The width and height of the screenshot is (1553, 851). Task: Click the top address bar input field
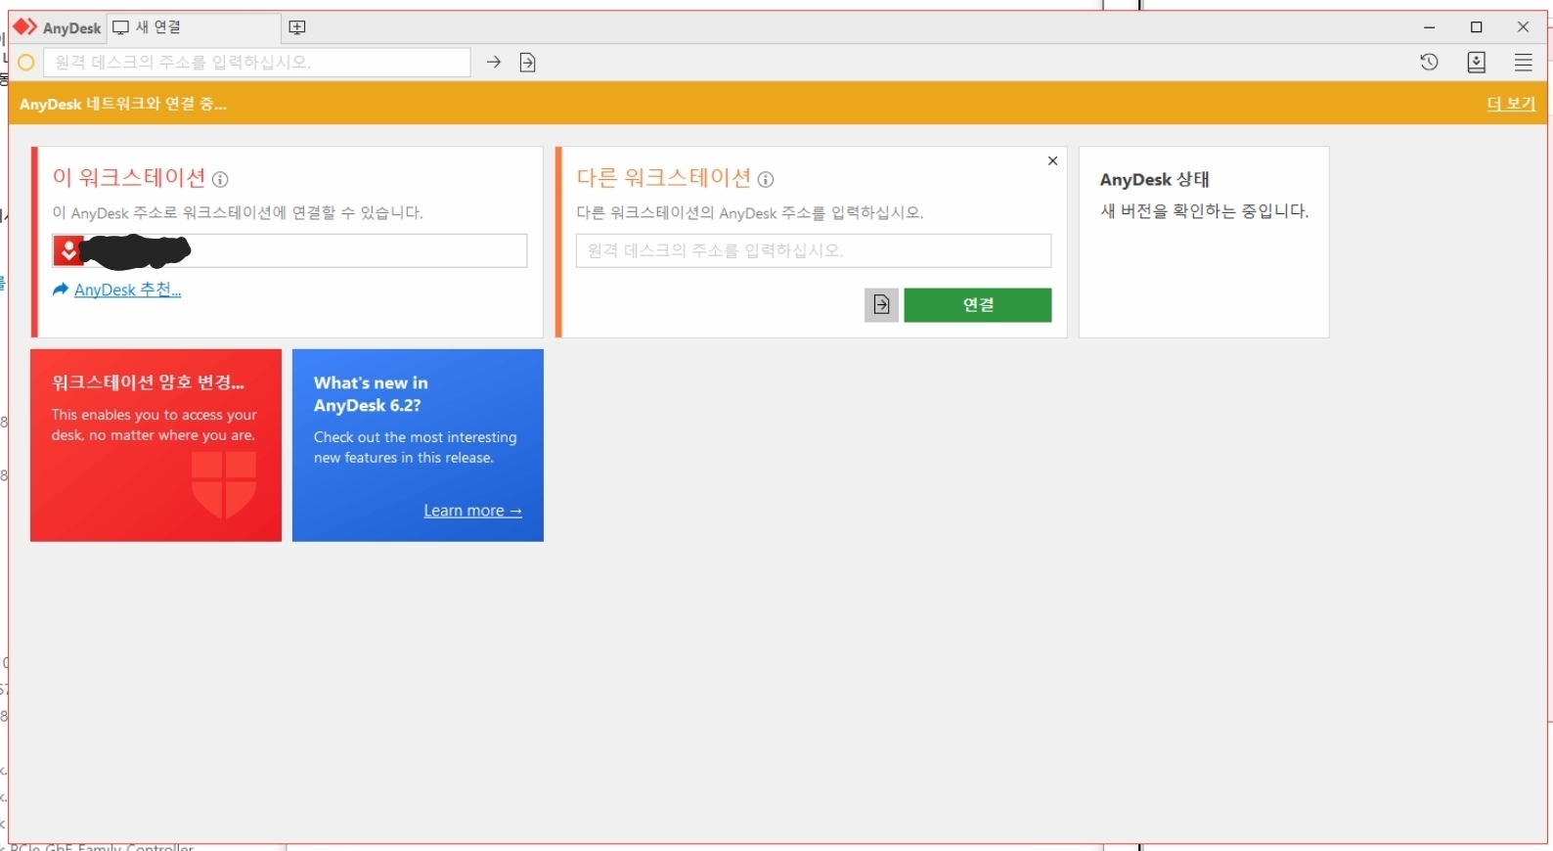pos(257,63)
